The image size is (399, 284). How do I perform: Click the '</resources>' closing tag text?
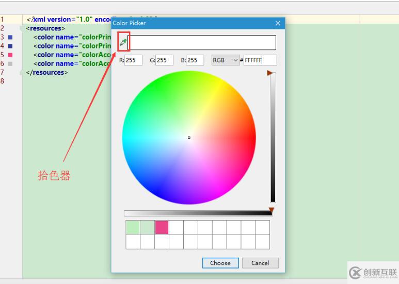click(47, 72)
